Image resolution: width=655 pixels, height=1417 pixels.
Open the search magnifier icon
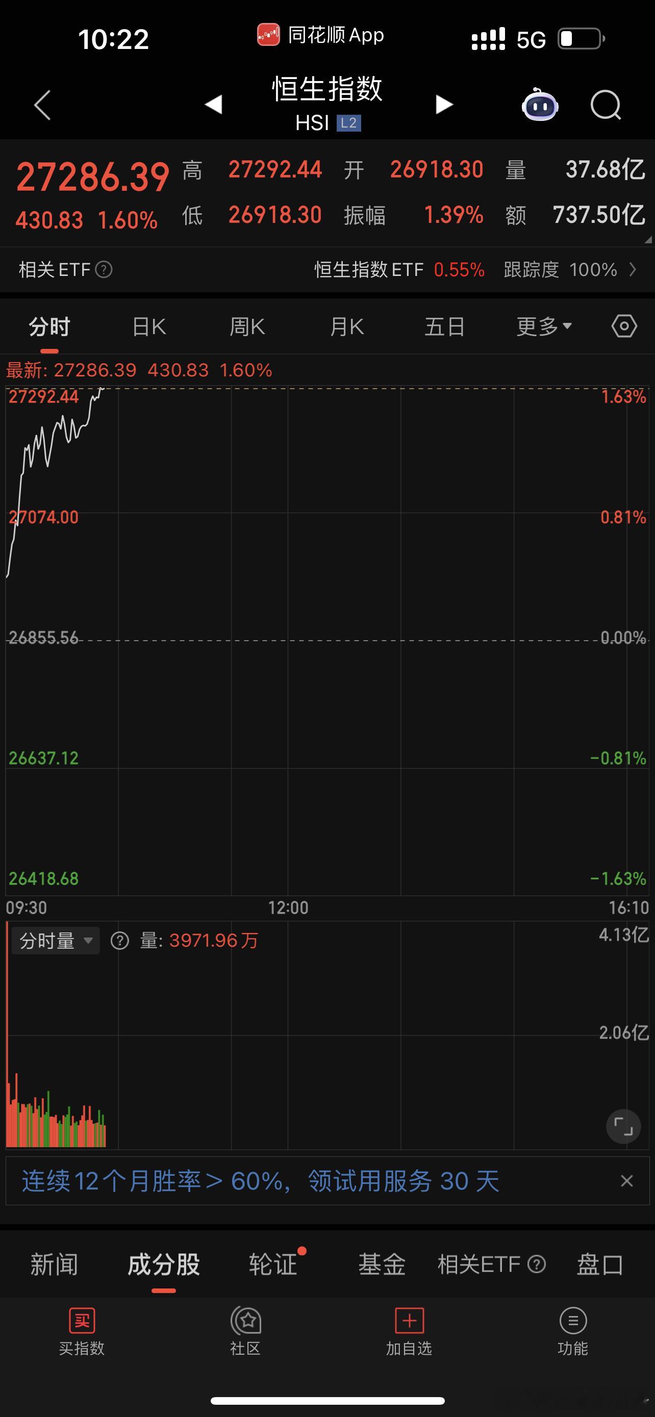click(606, 105)
